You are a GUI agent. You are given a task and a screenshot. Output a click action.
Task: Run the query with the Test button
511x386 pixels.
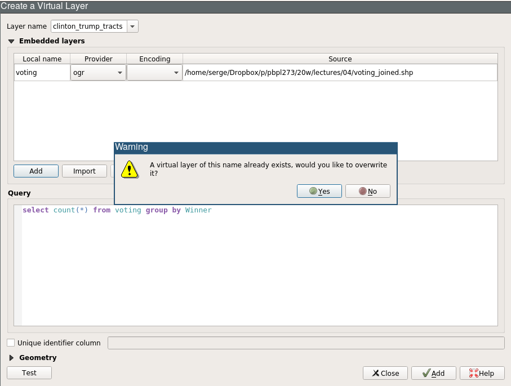point(29,373)
